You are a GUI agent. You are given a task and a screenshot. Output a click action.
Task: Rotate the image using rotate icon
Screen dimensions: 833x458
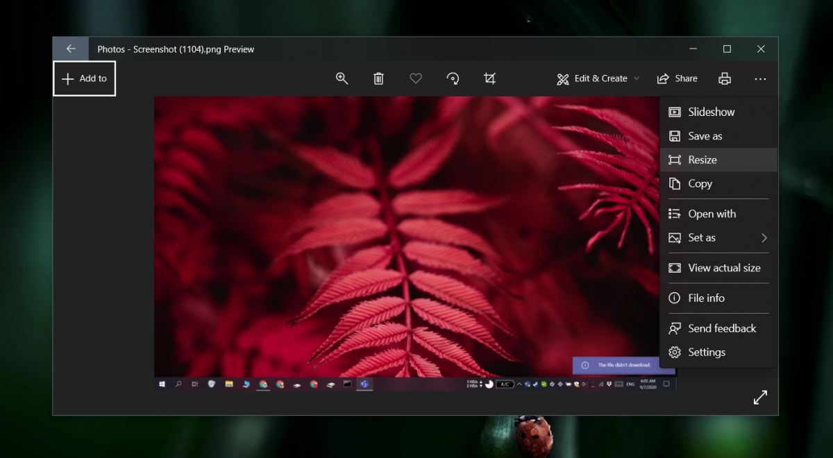pyautogui.click(x=453, y=78)
